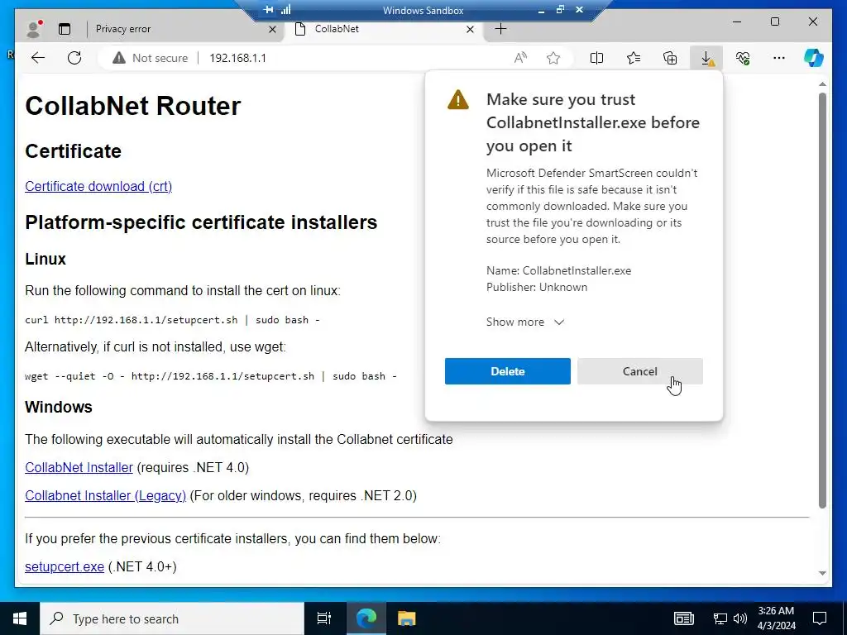
Task: Open the Edge profile avatar
Action: pos(33,29)
